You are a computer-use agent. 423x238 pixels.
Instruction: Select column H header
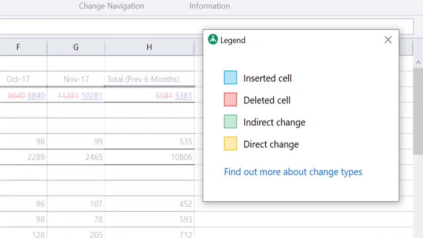pyautogui.click(x=149, y=47)
